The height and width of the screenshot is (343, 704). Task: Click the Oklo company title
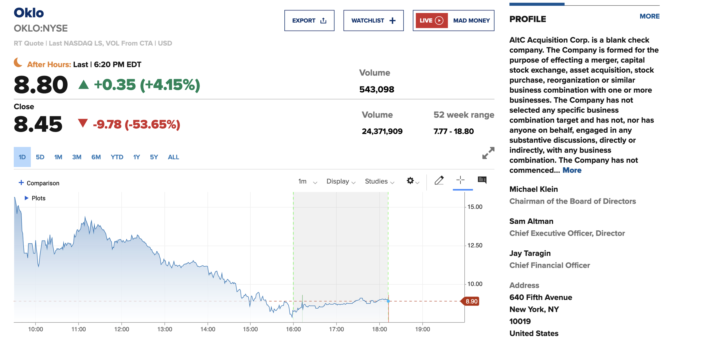pyautogui.click(x=29, y=13)
